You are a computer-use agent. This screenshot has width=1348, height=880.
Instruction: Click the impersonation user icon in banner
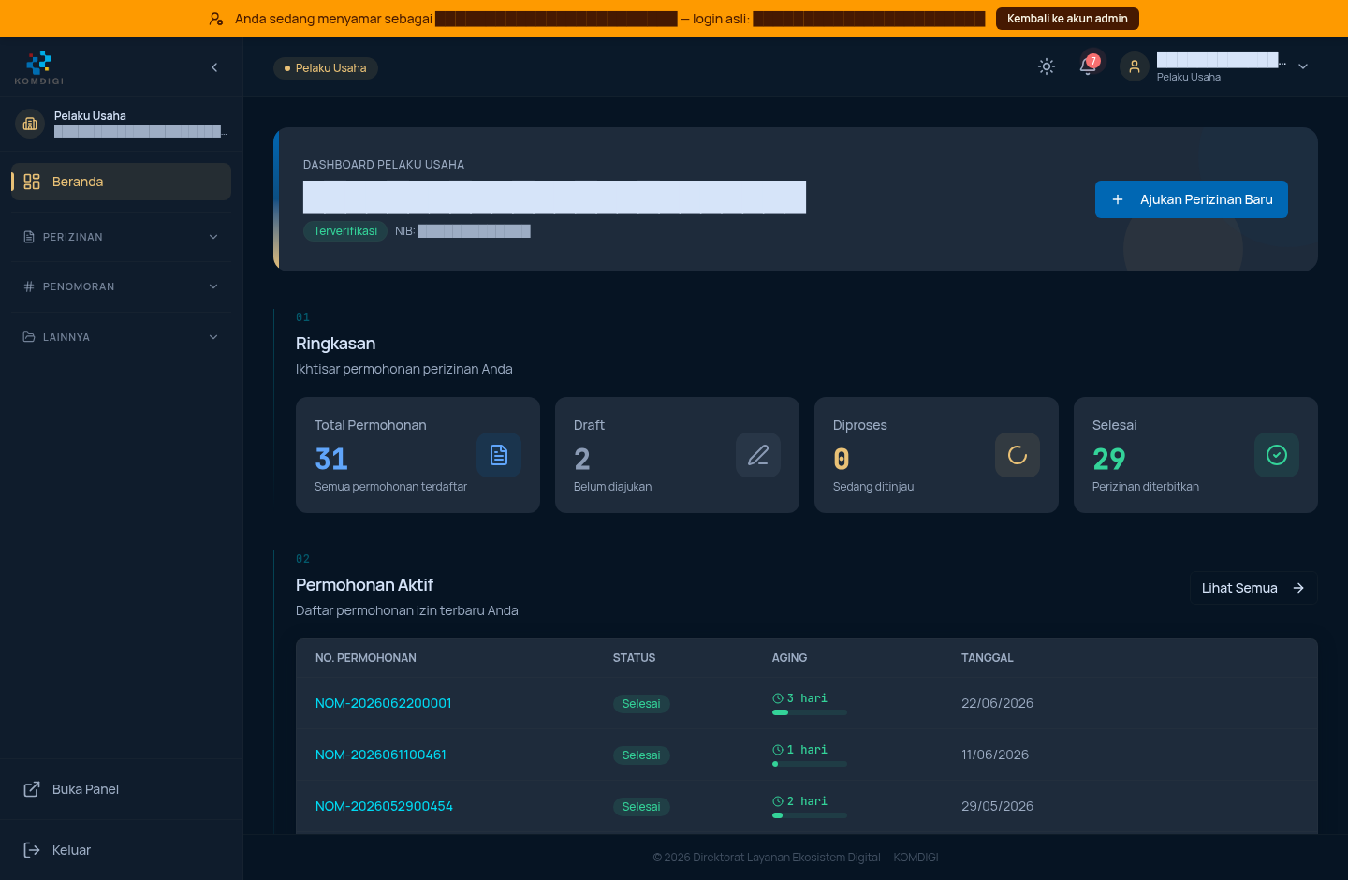[216, 19]
